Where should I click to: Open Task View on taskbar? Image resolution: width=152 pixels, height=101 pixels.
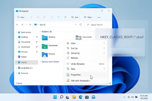click(x=68, y=97)
